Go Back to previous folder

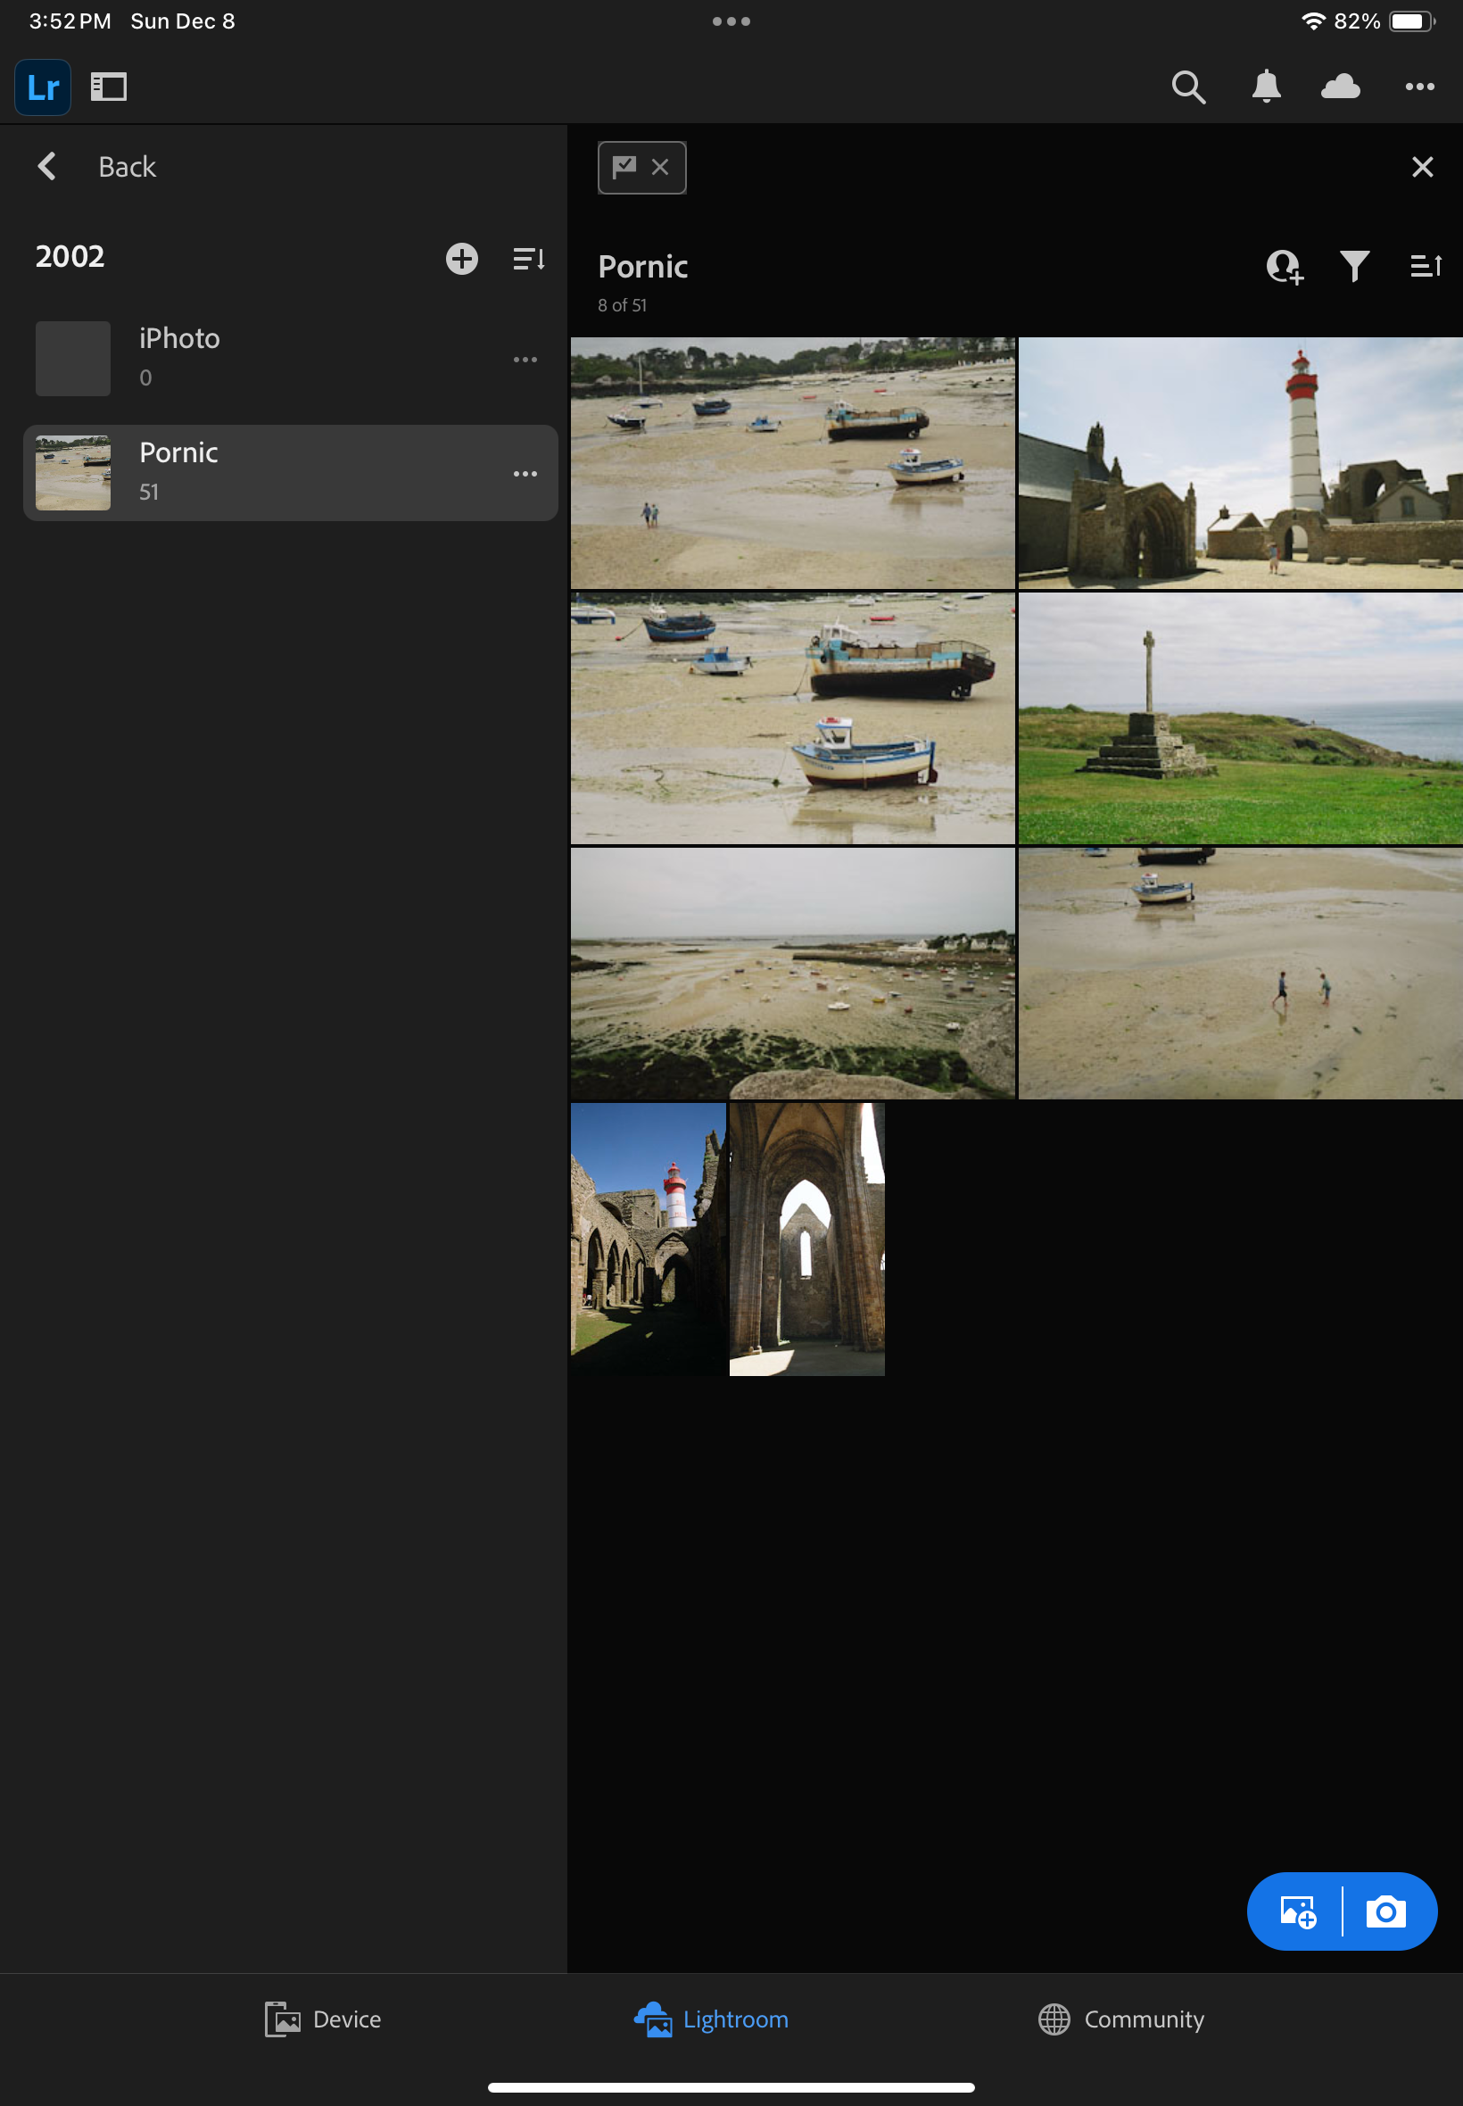97,167
